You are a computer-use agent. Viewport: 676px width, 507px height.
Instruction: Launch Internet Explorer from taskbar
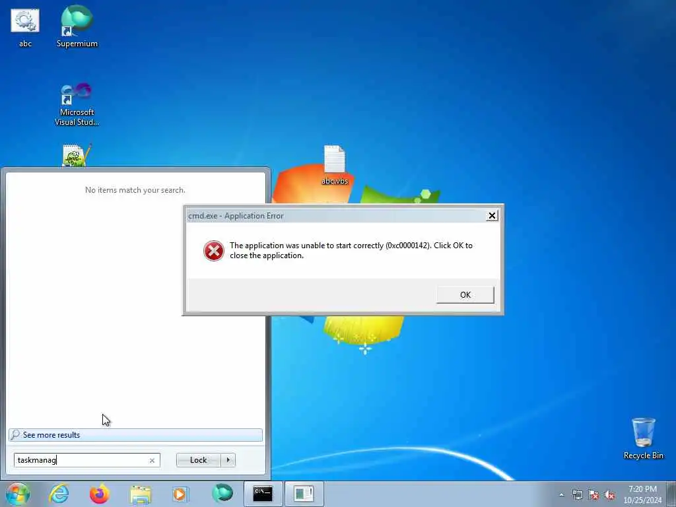pyautogui.click(x=59, y=494)
